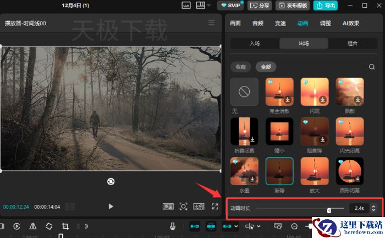Click the cover/preview settings icon on the timeline toolbar
Image resolution: width=385 pixels, height=238 pixels.
(278, 226)
